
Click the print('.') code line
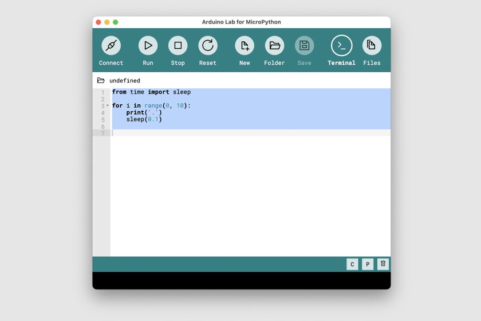click(x=144, y=113)
